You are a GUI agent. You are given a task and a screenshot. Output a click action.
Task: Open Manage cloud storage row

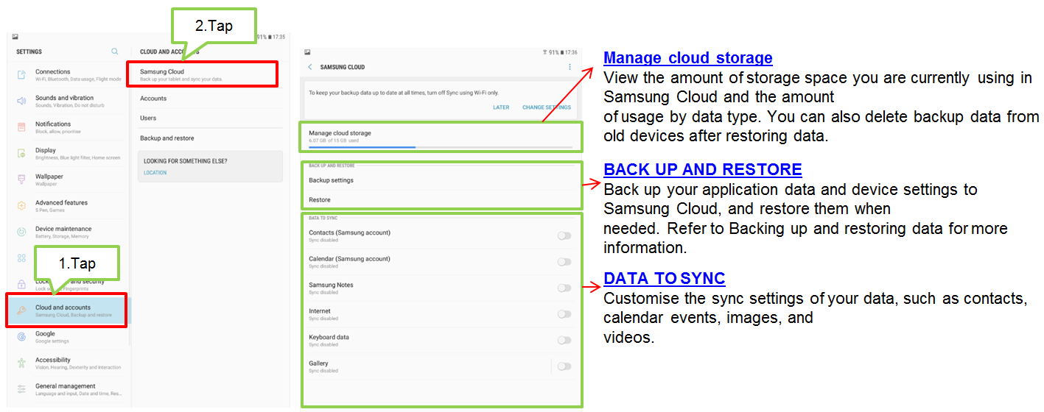[x=441, y=137]
